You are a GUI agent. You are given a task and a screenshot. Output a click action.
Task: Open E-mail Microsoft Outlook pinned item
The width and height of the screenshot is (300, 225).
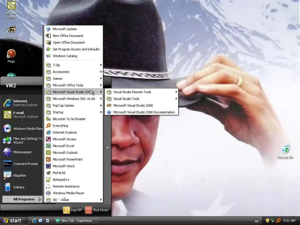pos(22,115)
